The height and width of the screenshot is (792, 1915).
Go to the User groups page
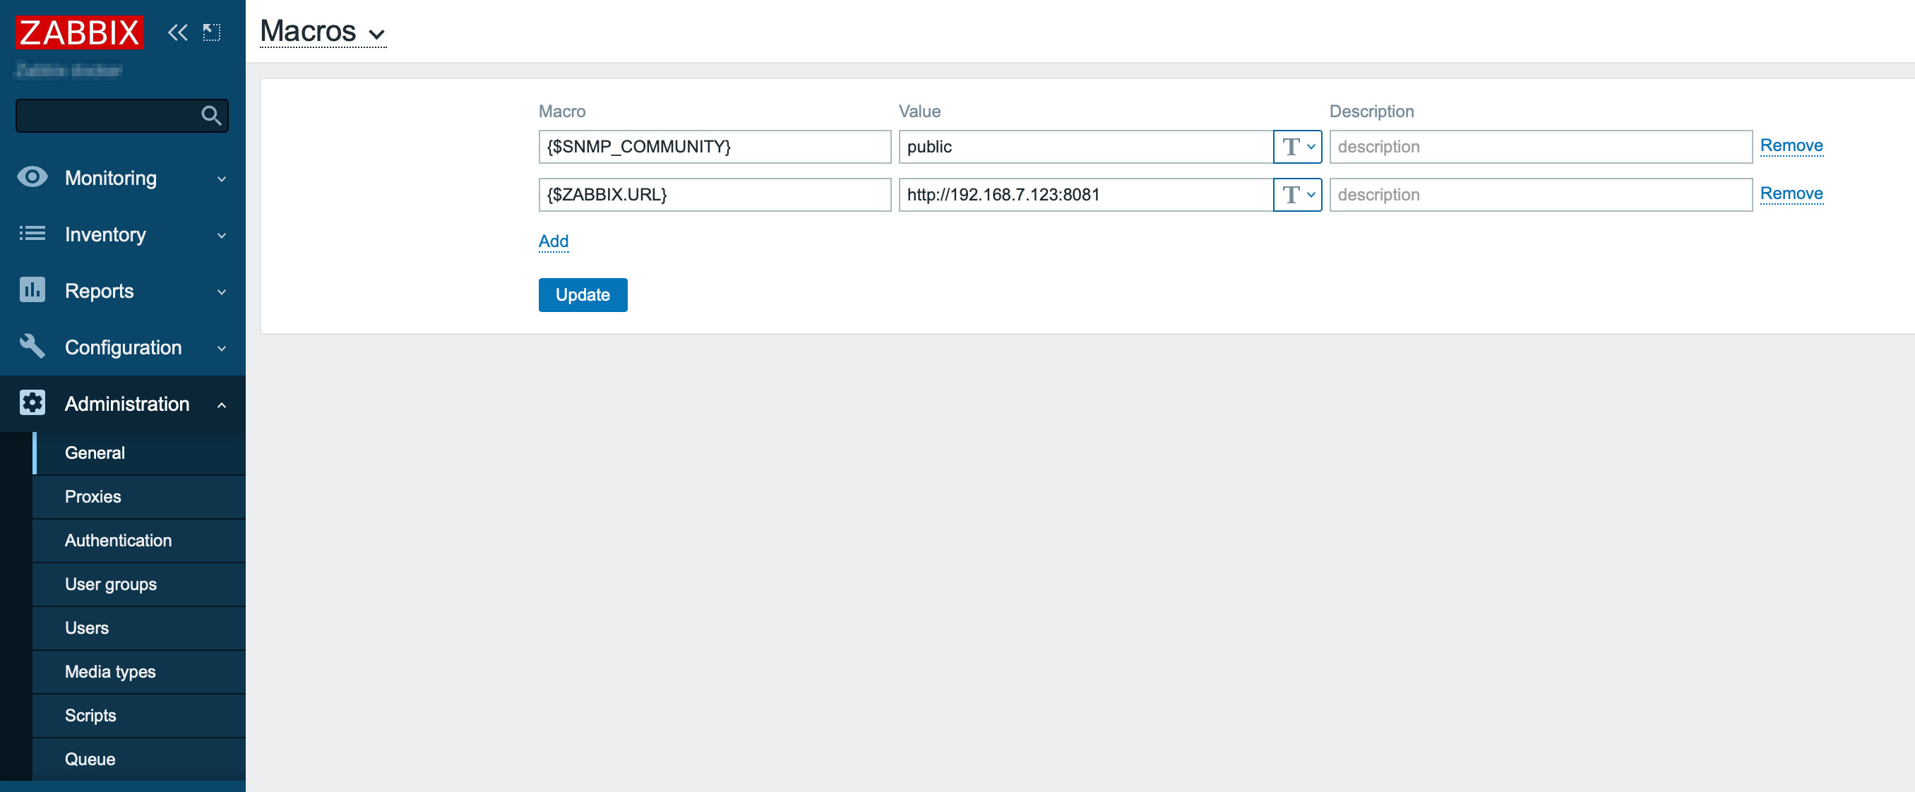111,584
